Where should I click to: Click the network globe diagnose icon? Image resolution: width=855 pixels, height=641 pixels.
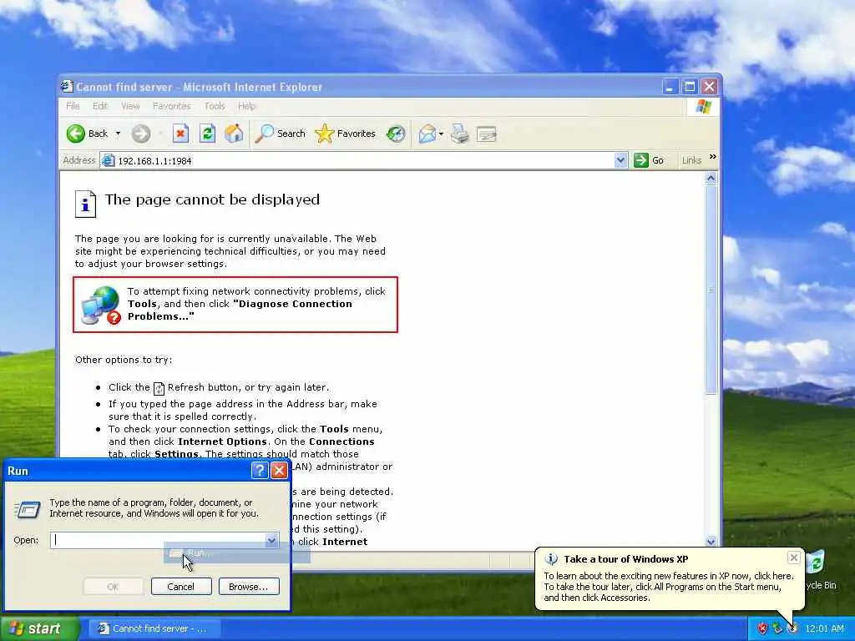pos(100,305)
